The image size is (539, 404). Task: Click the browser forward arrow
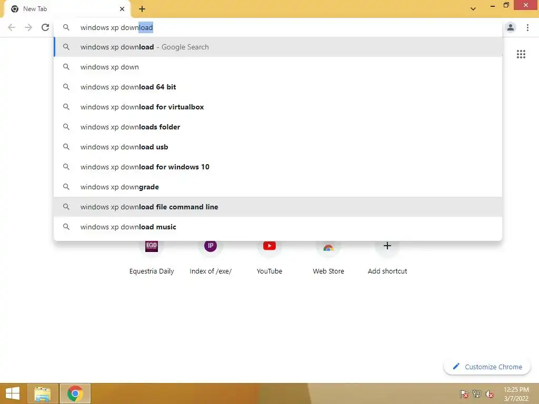pyautogui.click(x=28, y=27)
